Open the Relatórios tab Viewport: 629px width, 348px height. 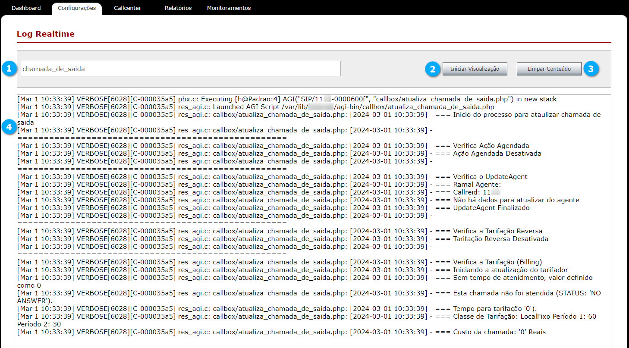[x=178, y=8]
